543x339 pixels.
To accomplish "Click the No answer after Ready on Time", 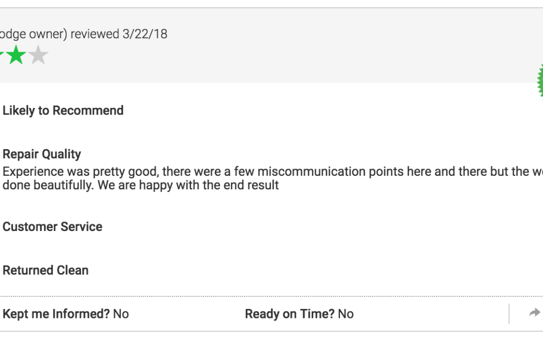I will coord(345,314).
